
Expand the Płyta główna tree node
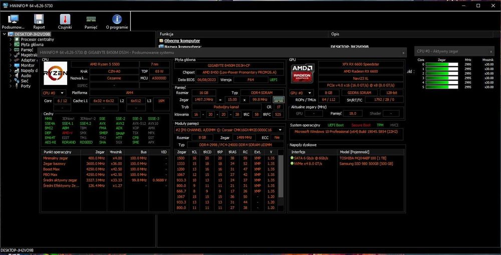pos(11,44)
